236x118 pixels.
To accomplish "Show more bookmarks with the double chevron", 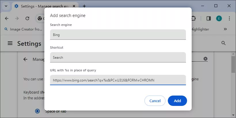I will (225, 29).
